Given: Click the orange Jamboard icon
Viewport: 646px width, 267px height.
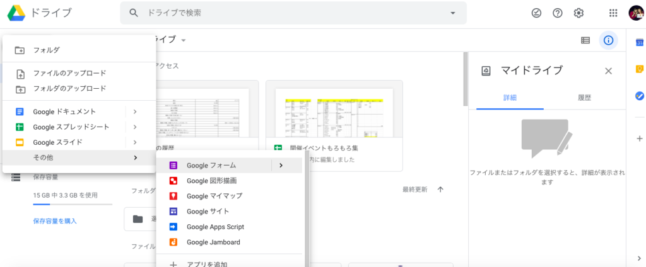Looking at the screenshot, I should (173, 242).
